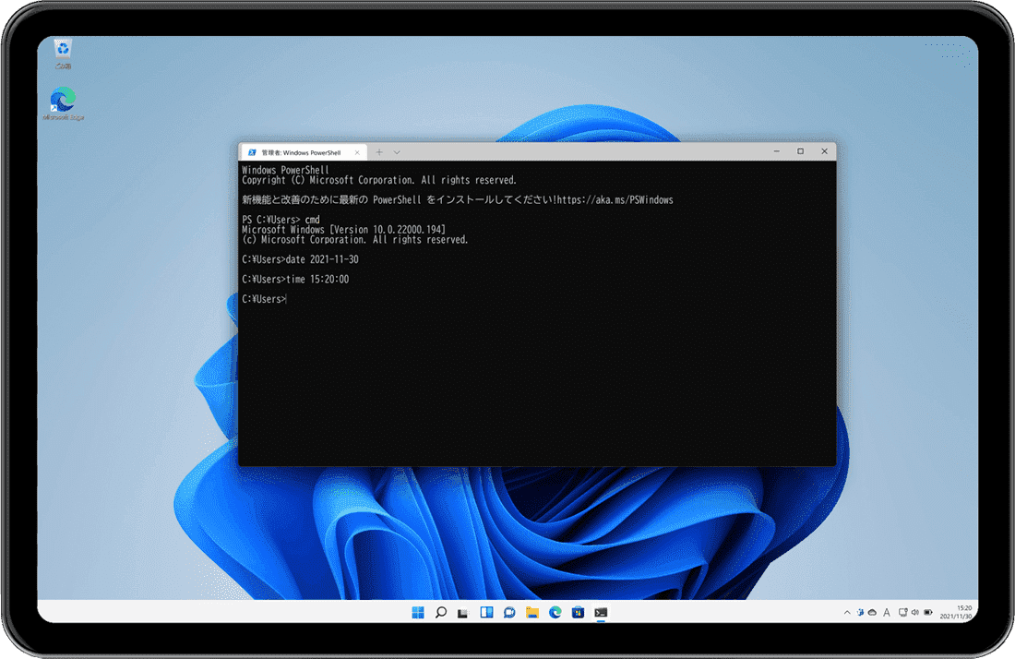Launch Teams Chat from taskbar
The height and width of the screenshot is (659, 1015).
coord(509,613)
